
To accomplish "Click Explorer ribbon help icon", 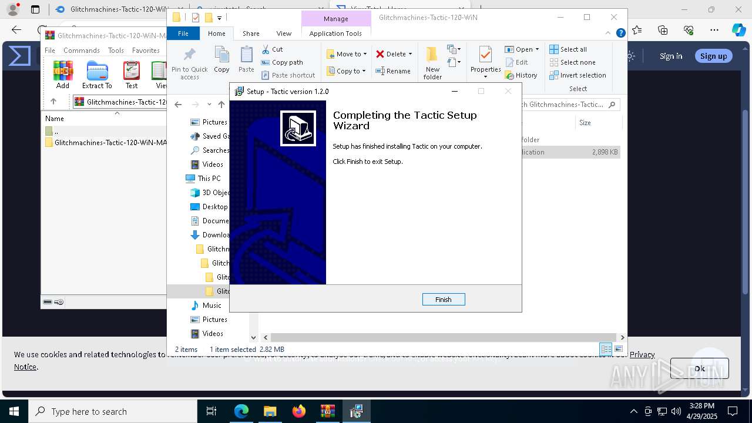I will 620,33.
